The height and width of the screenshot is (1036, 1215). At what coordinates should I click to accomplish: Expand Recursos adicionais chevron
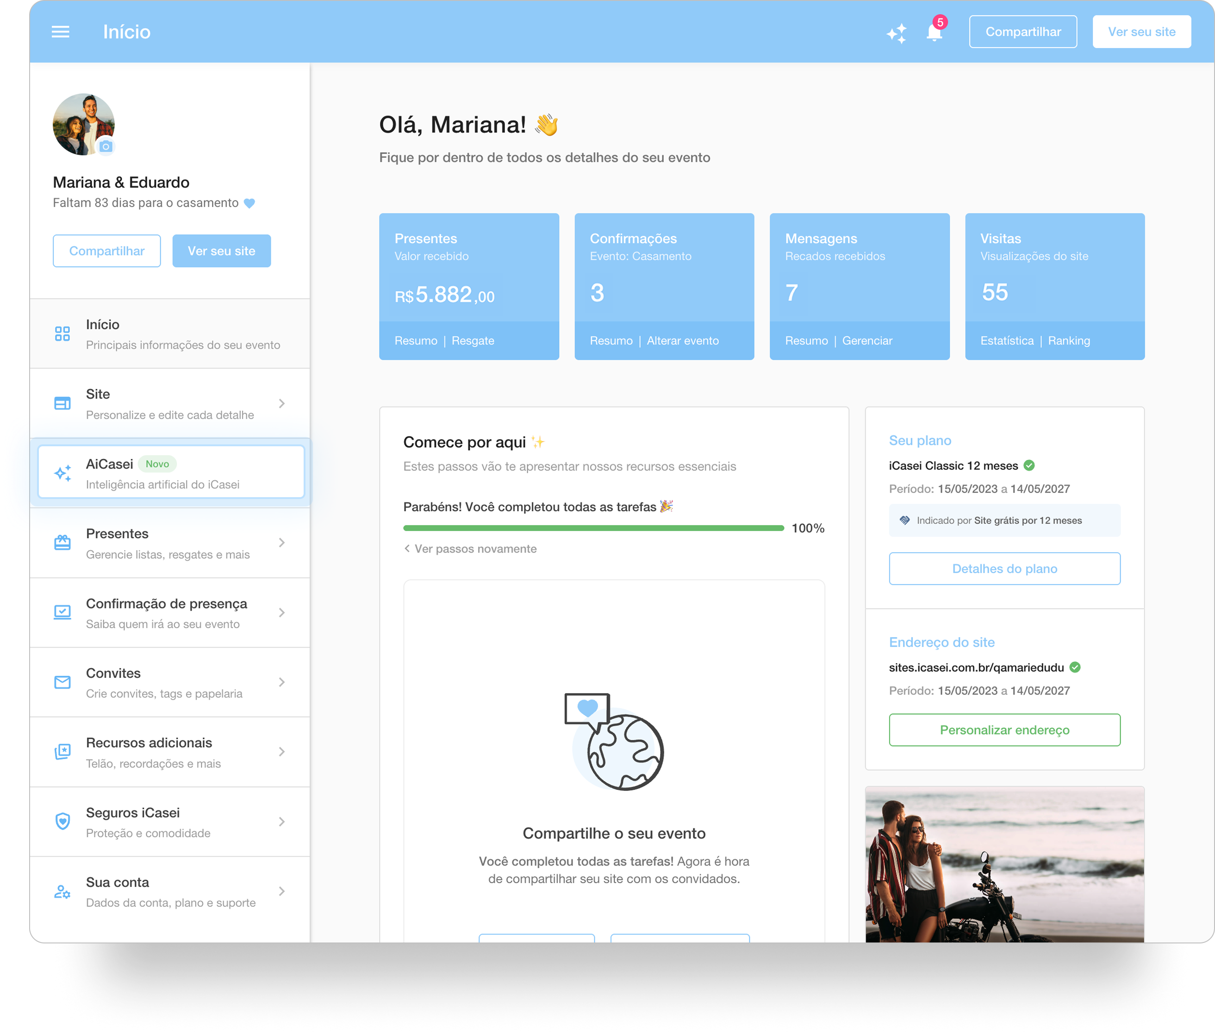[x=282, y=752]
